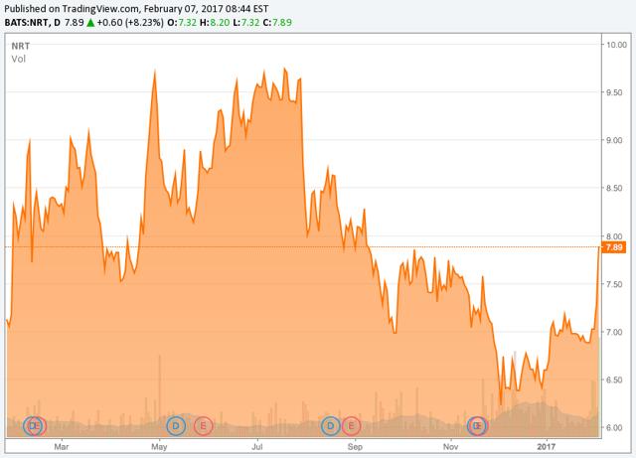Click the 8.00 price axis label

point(614,236)
